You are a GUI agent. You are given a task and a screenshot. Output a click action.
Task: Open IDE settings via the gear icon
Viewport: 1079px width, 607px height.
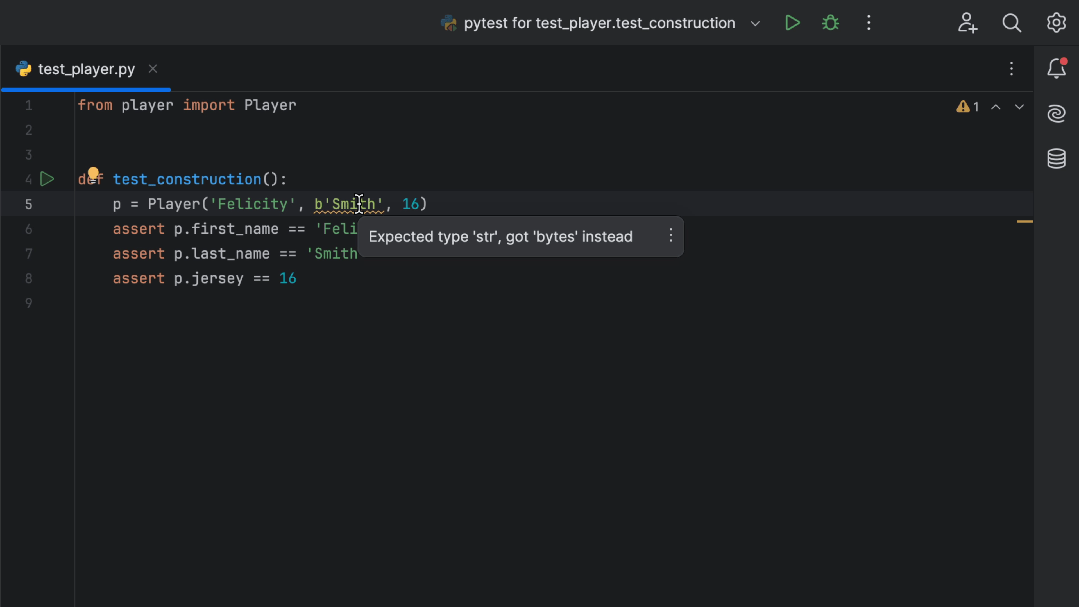coord(1056,23)
